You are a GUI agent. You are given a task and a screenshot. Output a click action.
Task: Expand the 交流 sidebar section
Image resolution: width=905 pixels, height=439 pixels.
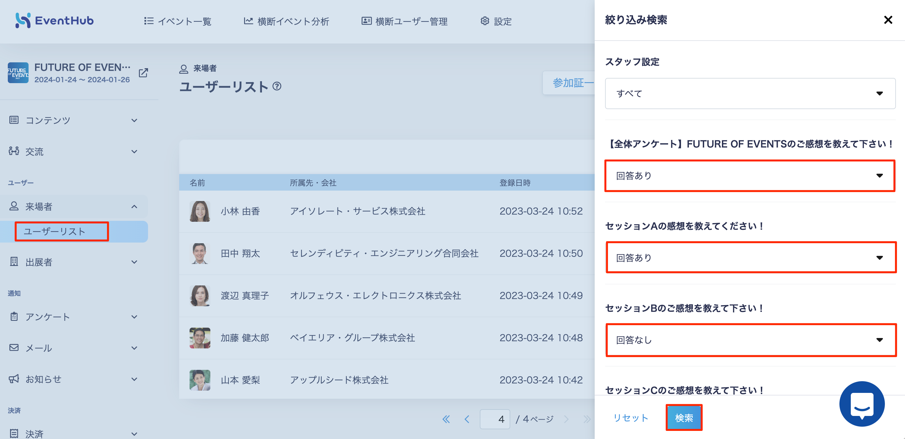73,152
